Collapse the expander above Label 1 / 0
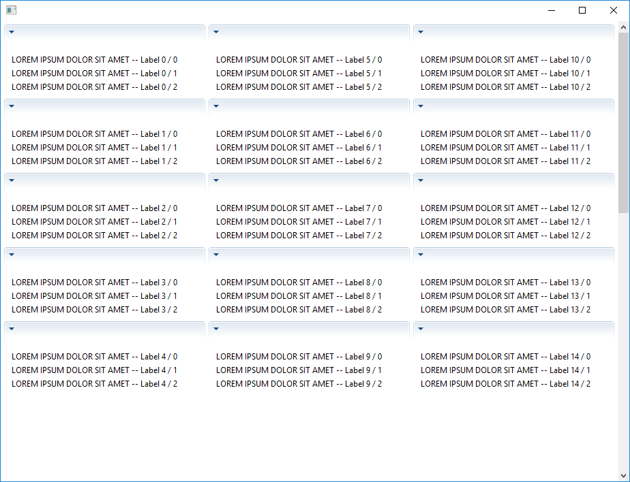This screenshot has height=482, width=630. 12,106
